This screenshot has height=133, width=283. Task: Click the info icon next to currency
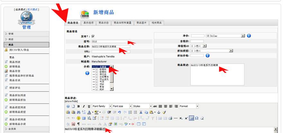pos(249,36)
